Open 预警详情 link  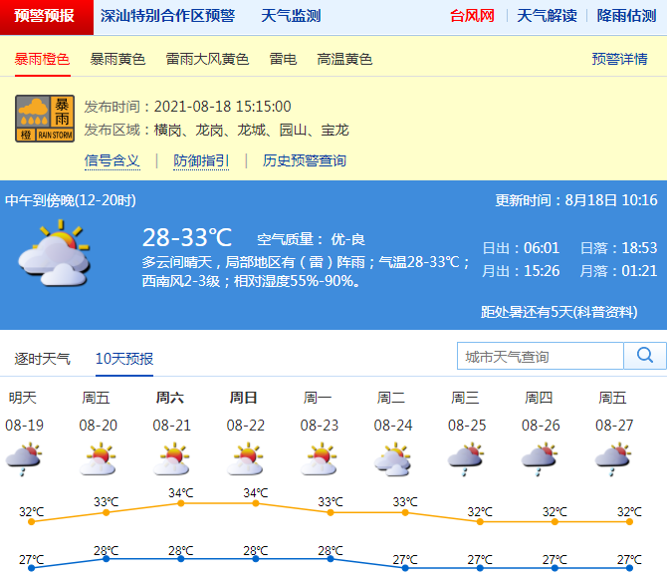[x=620, y=59]
